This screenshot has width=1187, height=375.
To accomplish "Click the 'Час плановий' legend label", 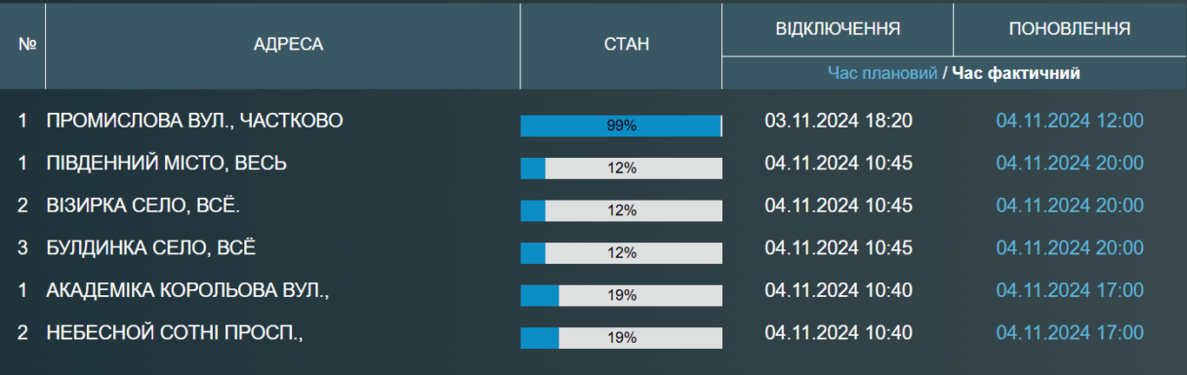I will tap(882, 73).
